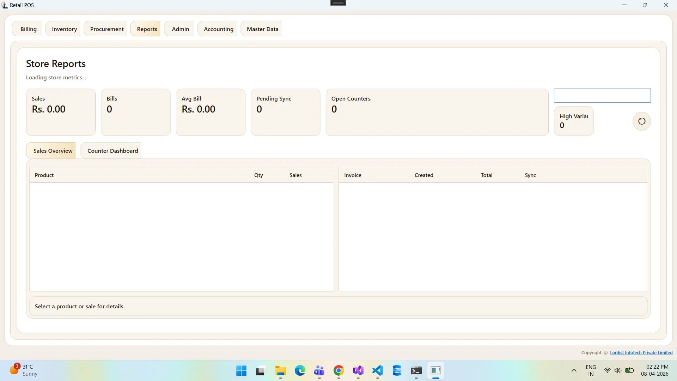The height and width of the screenshot is (381, 677).
Task: Click the 'Loading store metrics...' status text
Action: point(56,78)
